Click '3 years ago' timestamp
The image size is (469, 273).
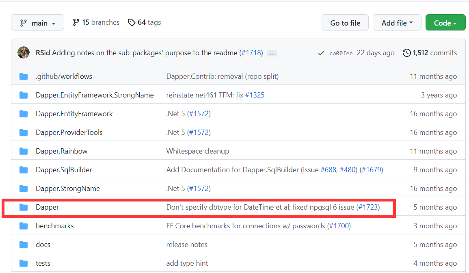click(439, 95)
